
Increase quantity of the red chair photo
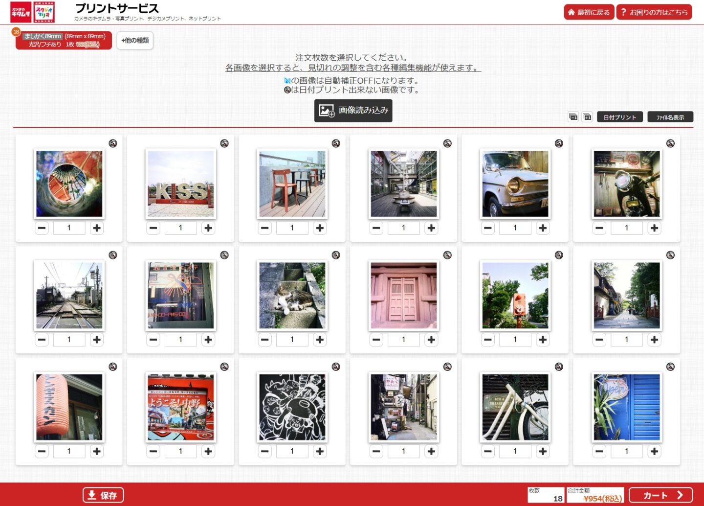pyautogui.click(x=320, y=228)
